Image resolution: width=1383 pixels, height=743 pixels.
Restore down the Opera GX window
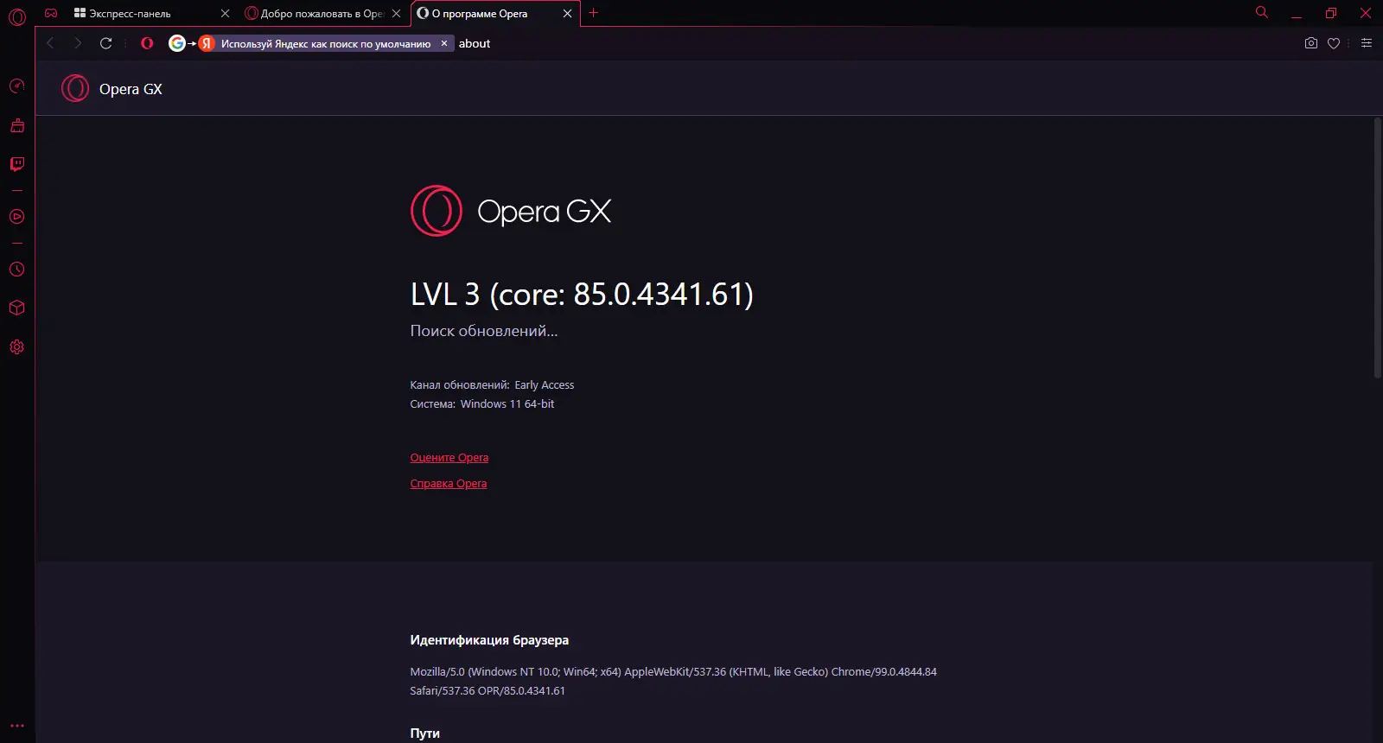[1331, 13]
